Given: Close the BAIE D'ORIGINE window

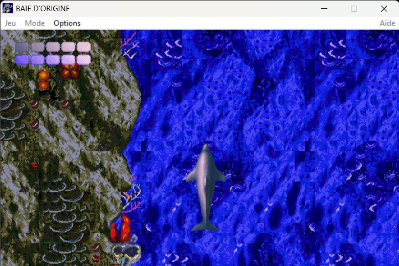Looking at the screenshot, I should (x=384, y=9).
